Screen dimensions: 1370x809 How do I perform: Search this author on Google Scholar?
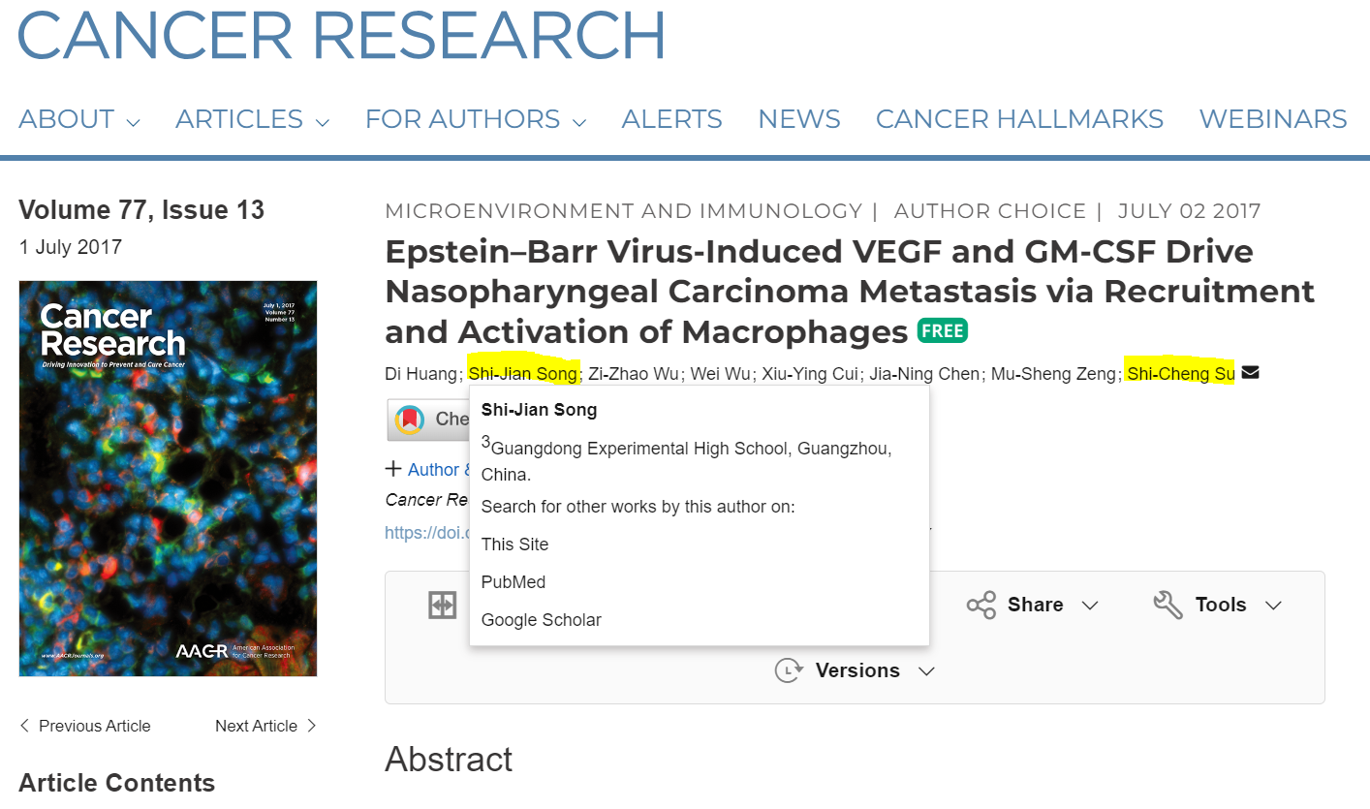[541, 620]
